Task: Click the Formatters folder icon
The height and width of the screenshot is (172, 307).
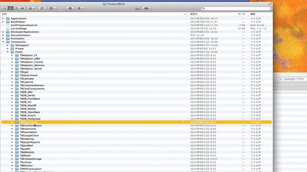Action: (x=8, y=39)
